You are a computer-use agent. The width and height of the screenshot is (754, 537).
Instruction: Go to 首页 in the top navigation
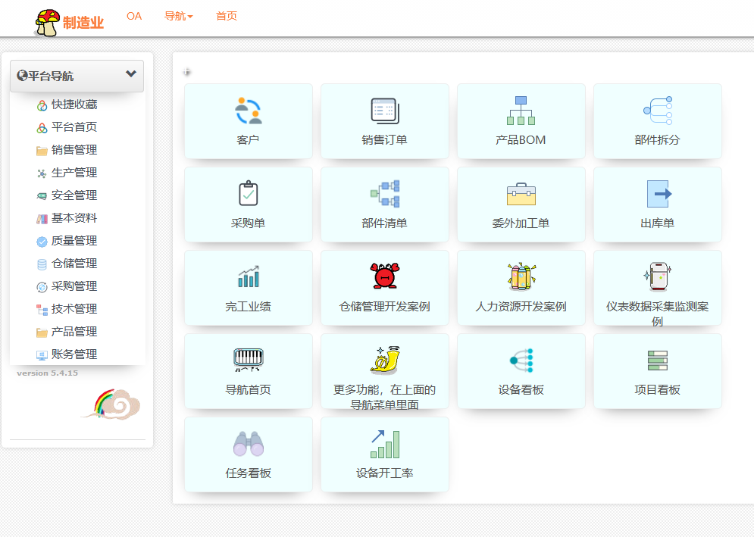227,16
